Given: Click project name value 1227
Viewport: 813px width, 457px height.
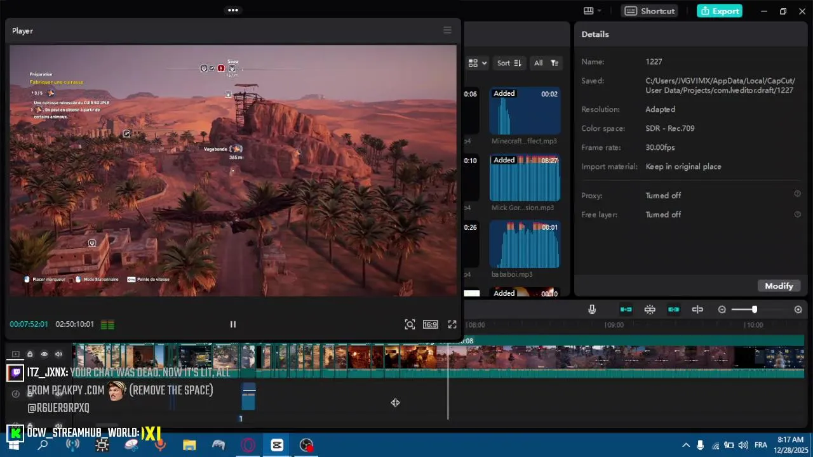Looking at the screenshot, I should pyautogui.click(x=654, y=62).
